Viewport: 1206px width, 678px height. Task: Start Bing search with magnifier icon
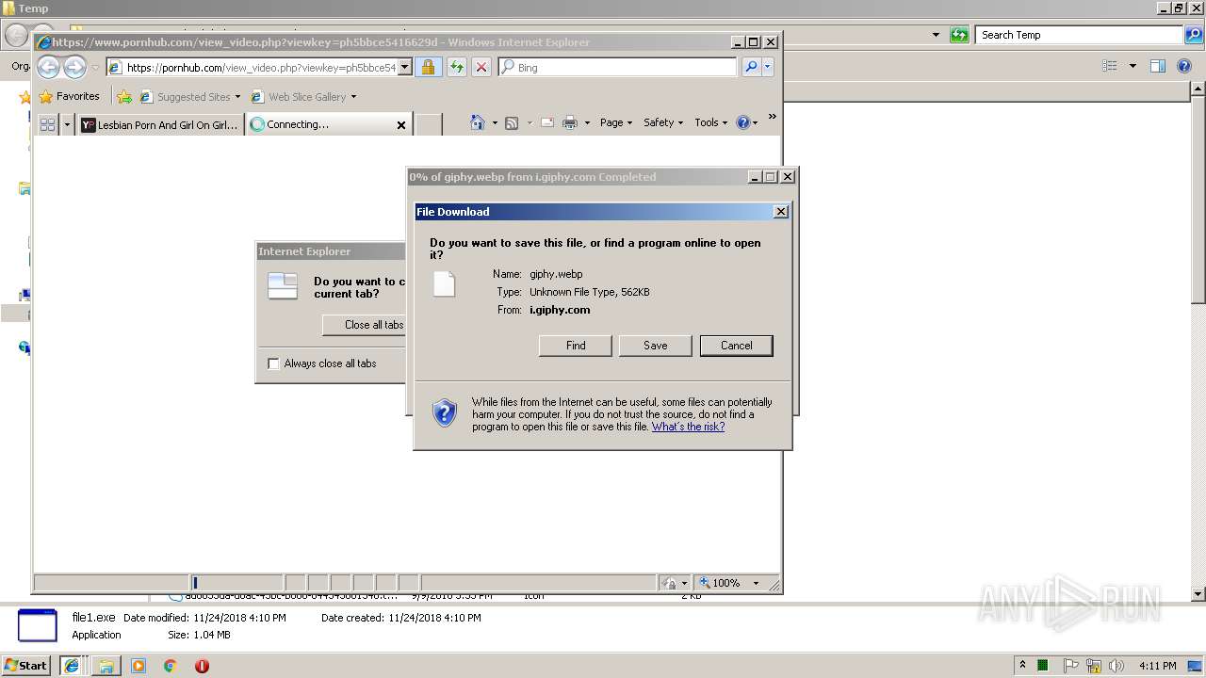coord(751,67)
